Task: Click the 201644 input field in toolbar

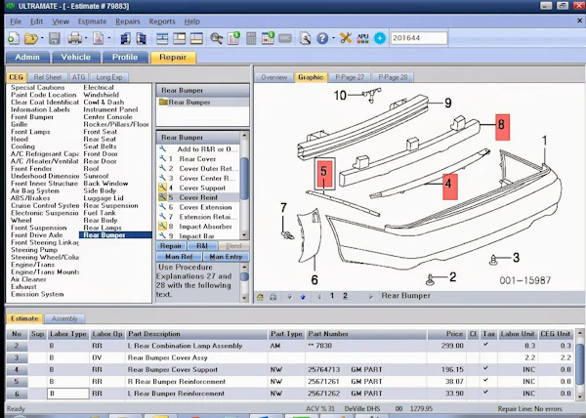Action: (x=419, y=38)
